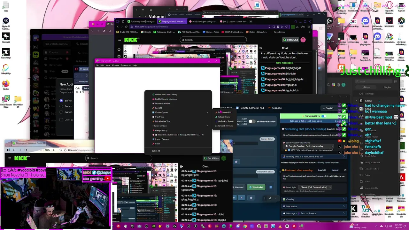Click new tab plus in upper browser

pyautogui.click(x=251, y=21)
